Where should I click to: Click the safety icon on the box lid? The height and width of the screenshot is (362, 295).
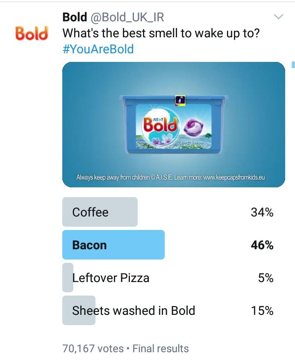click(180, 100)
